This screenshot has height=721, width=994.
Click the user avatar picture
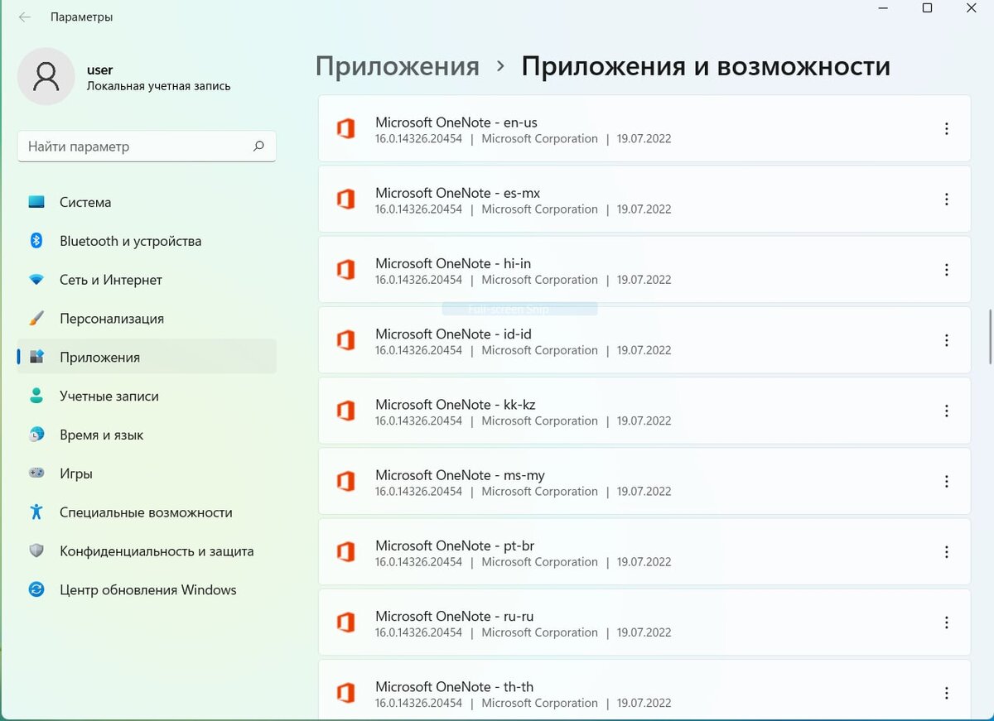point(46,76)
